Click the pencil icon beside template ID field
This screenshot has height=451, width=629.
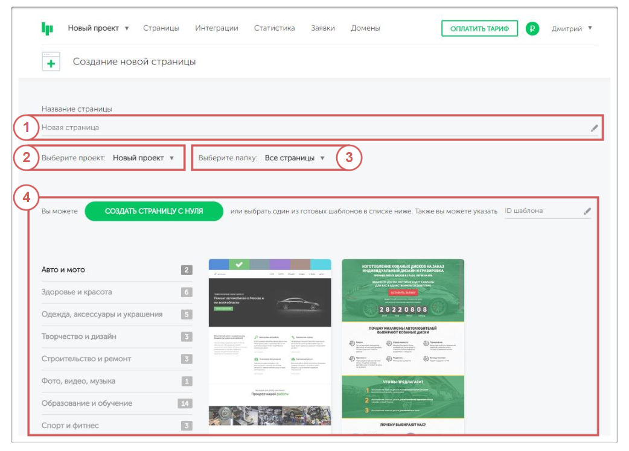587,212
